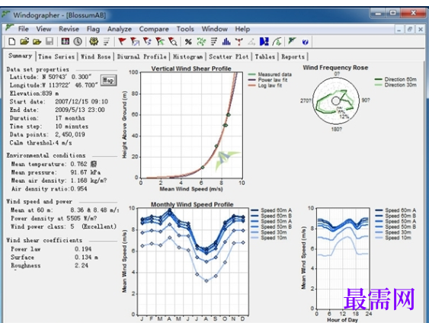Click the percent symbol toolbar icon

[188, 42]
